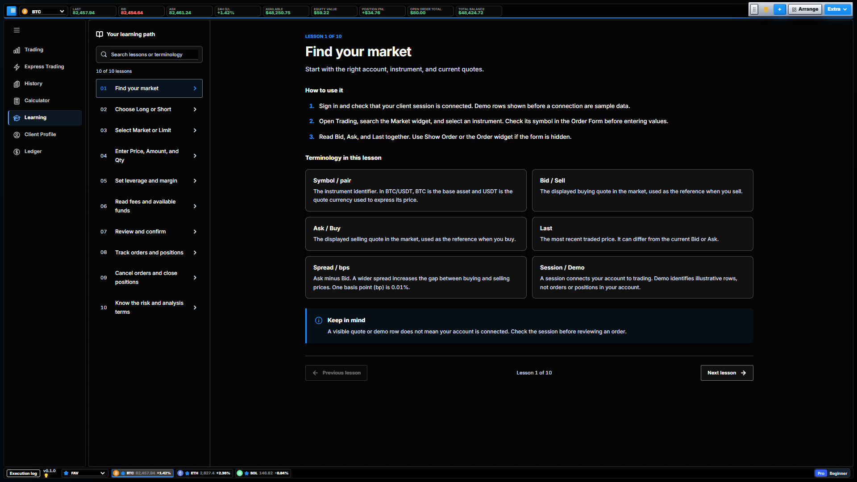
Task: Click the Symbol / pair terminology card
Action: (x=416, y=191)
